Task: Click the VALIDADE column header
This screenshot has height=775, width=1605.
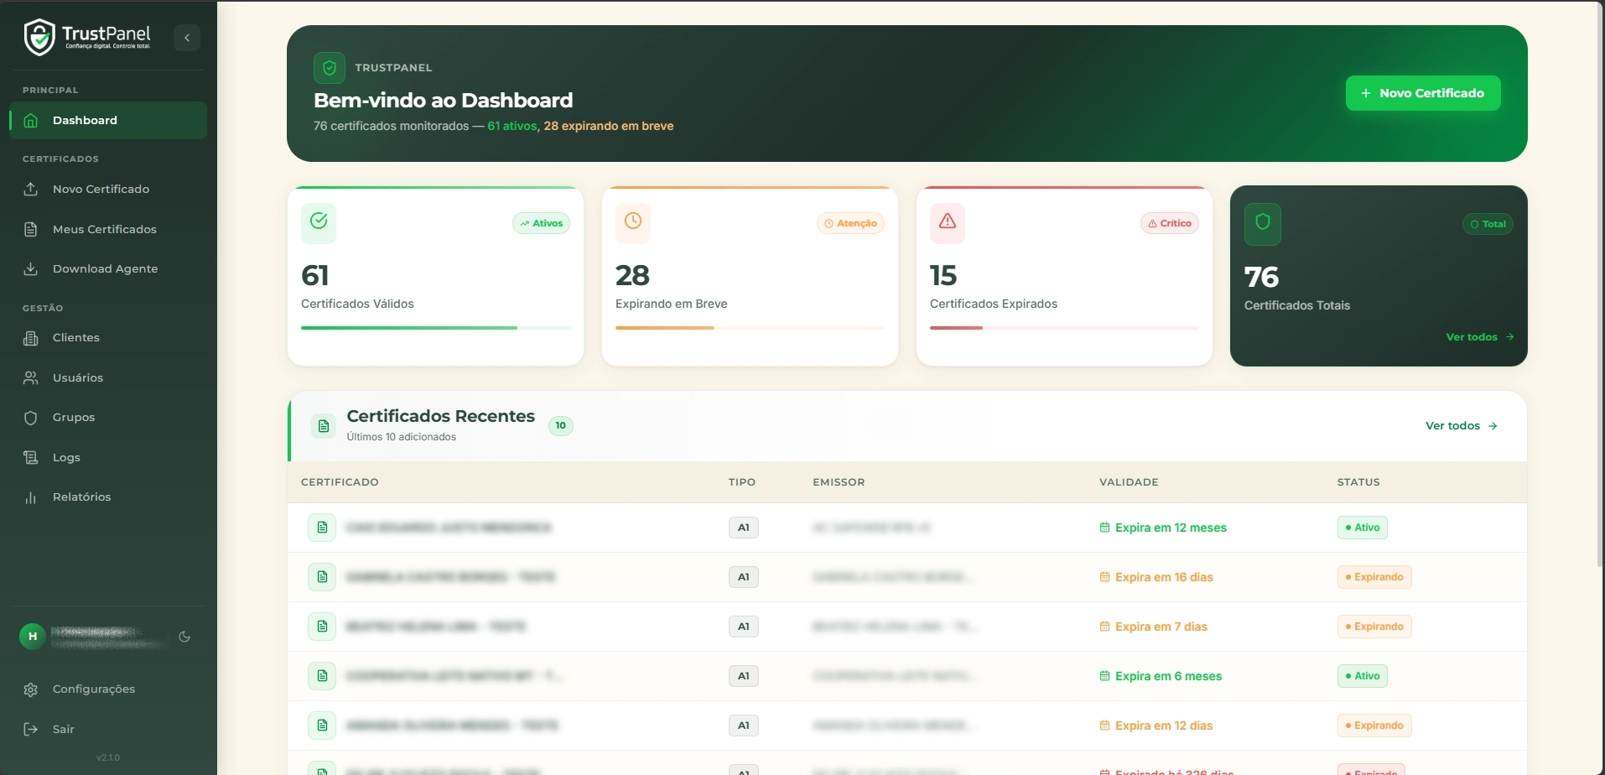Action: [x=1129, y=482]
